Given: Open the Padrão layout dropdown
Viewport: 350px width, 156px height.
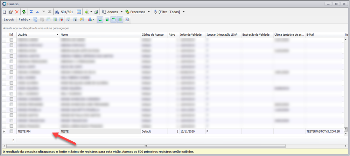Looking at the screenshot, I should click(x=24, y=20).
